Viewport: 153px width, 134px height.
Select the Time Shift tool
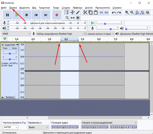point(72,18)
